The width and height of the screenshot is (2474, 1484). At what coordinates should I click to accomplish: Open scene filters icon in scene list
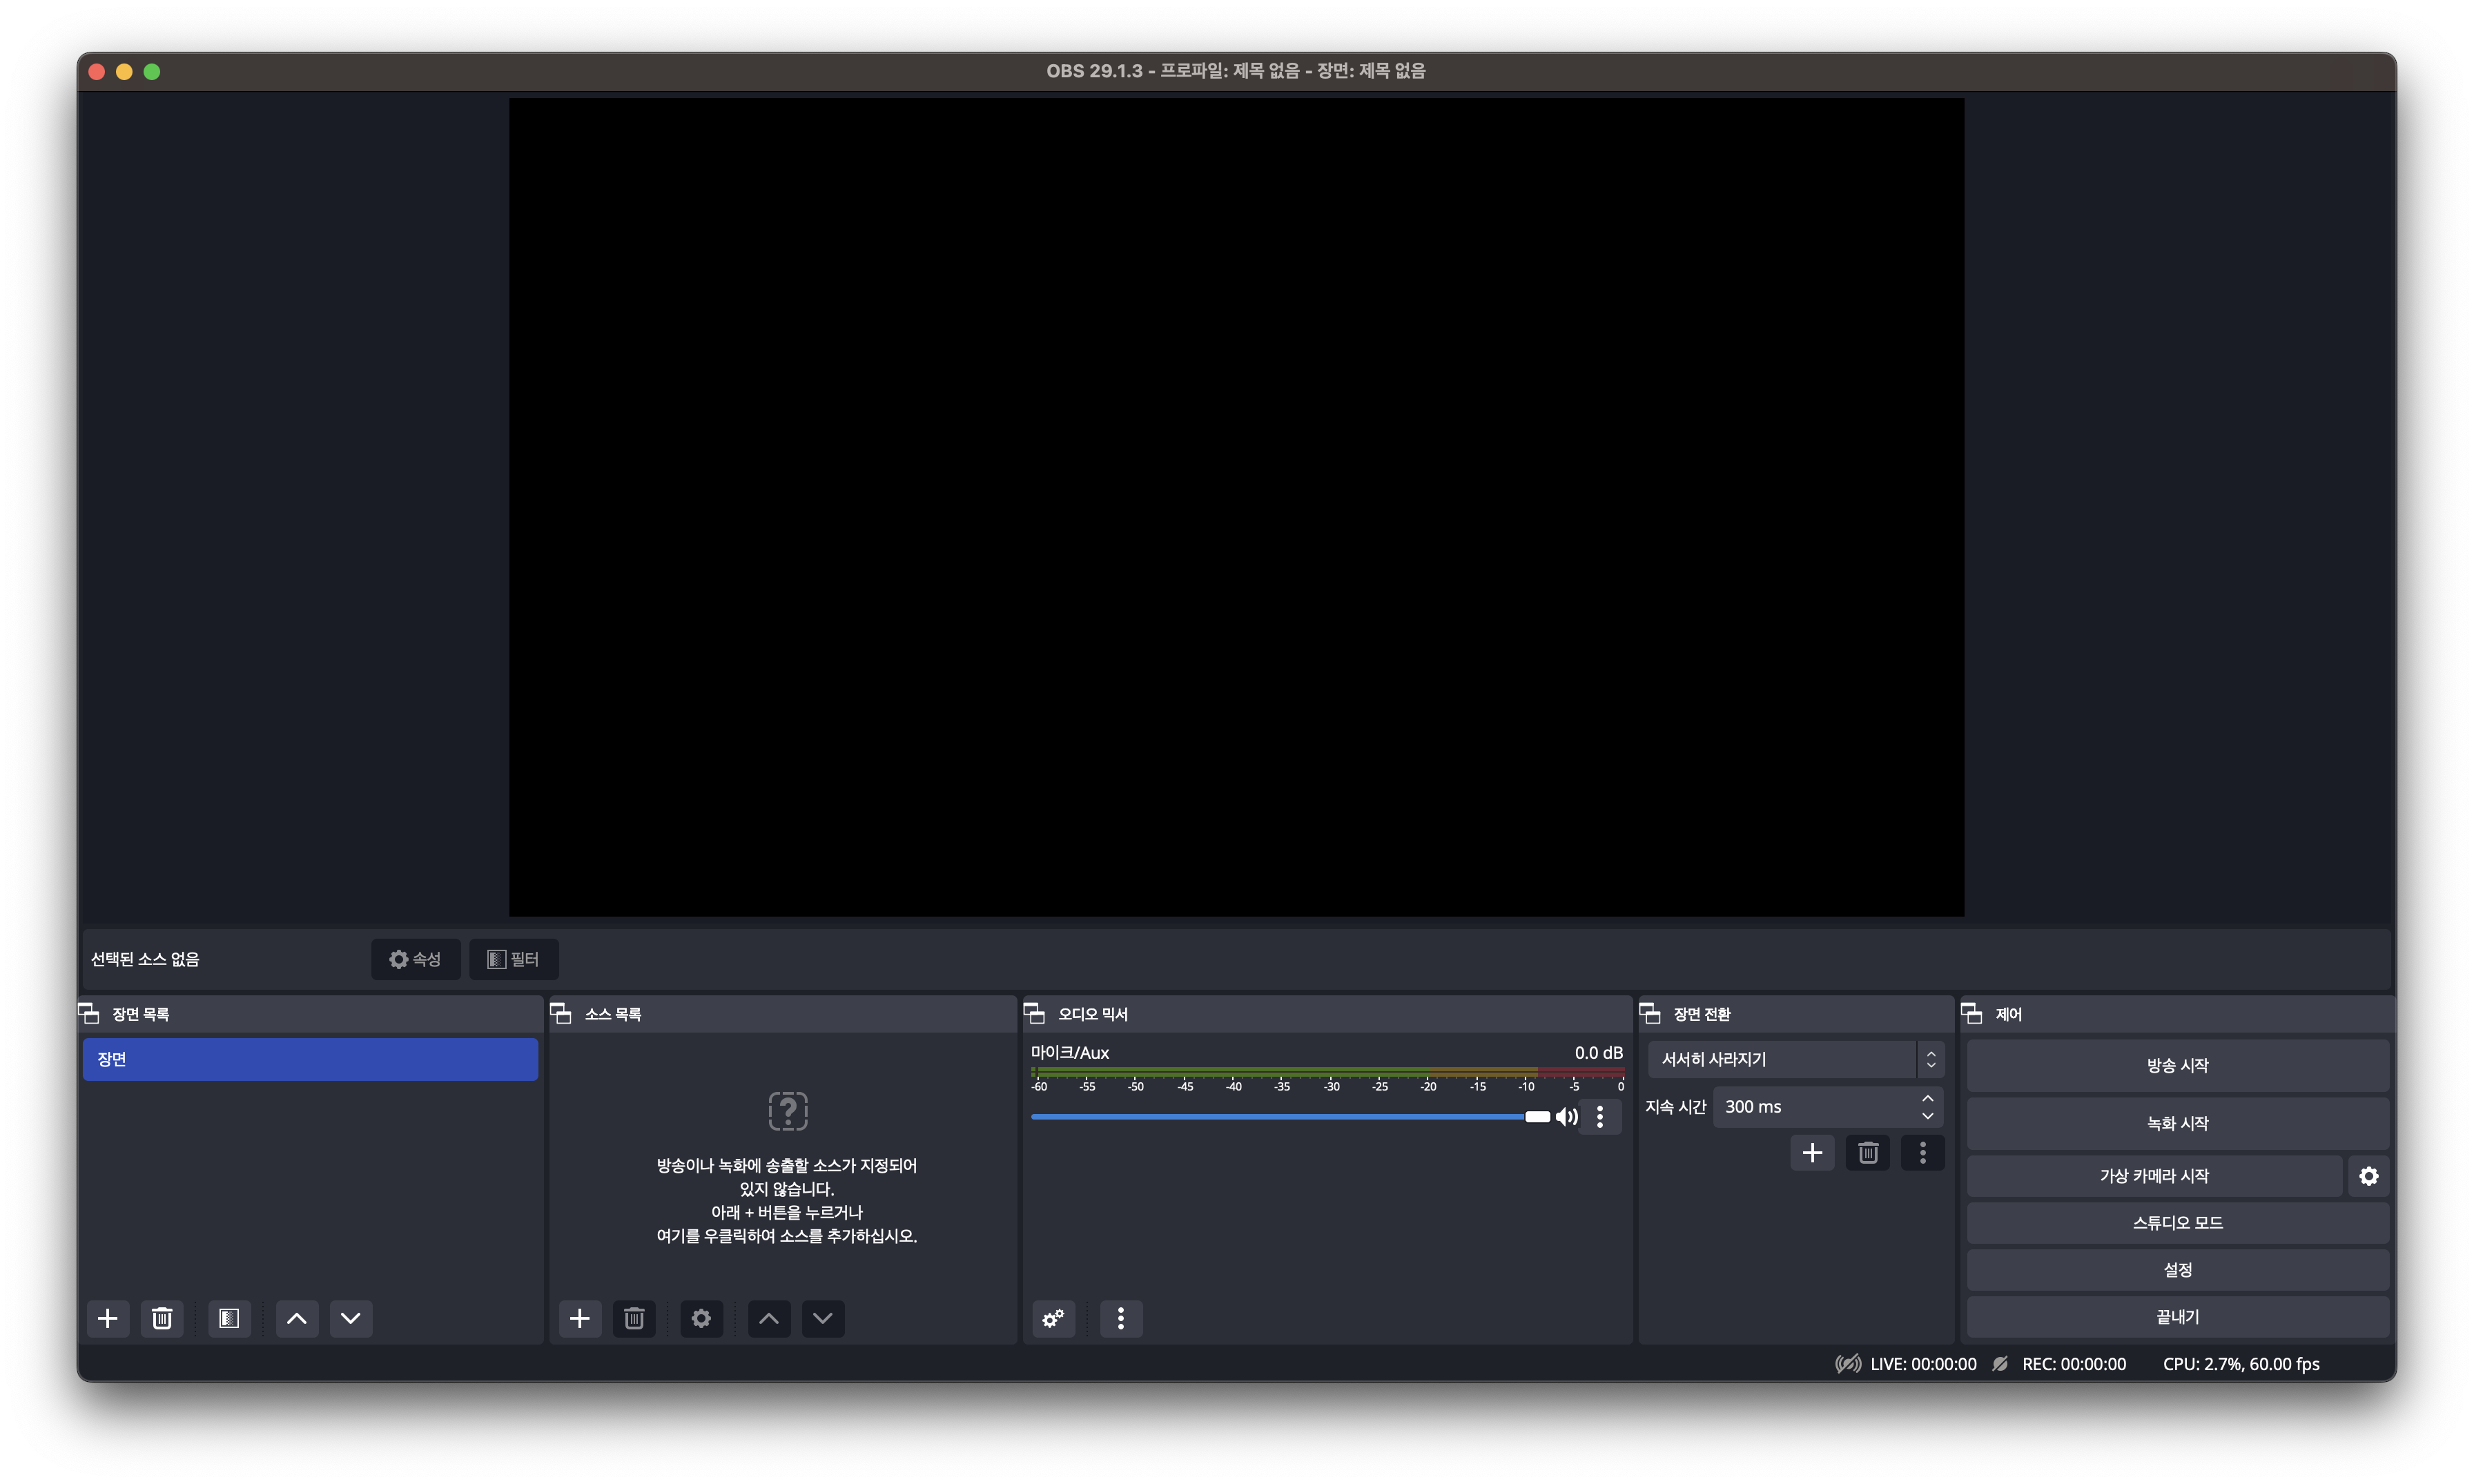coord(229,1318)
